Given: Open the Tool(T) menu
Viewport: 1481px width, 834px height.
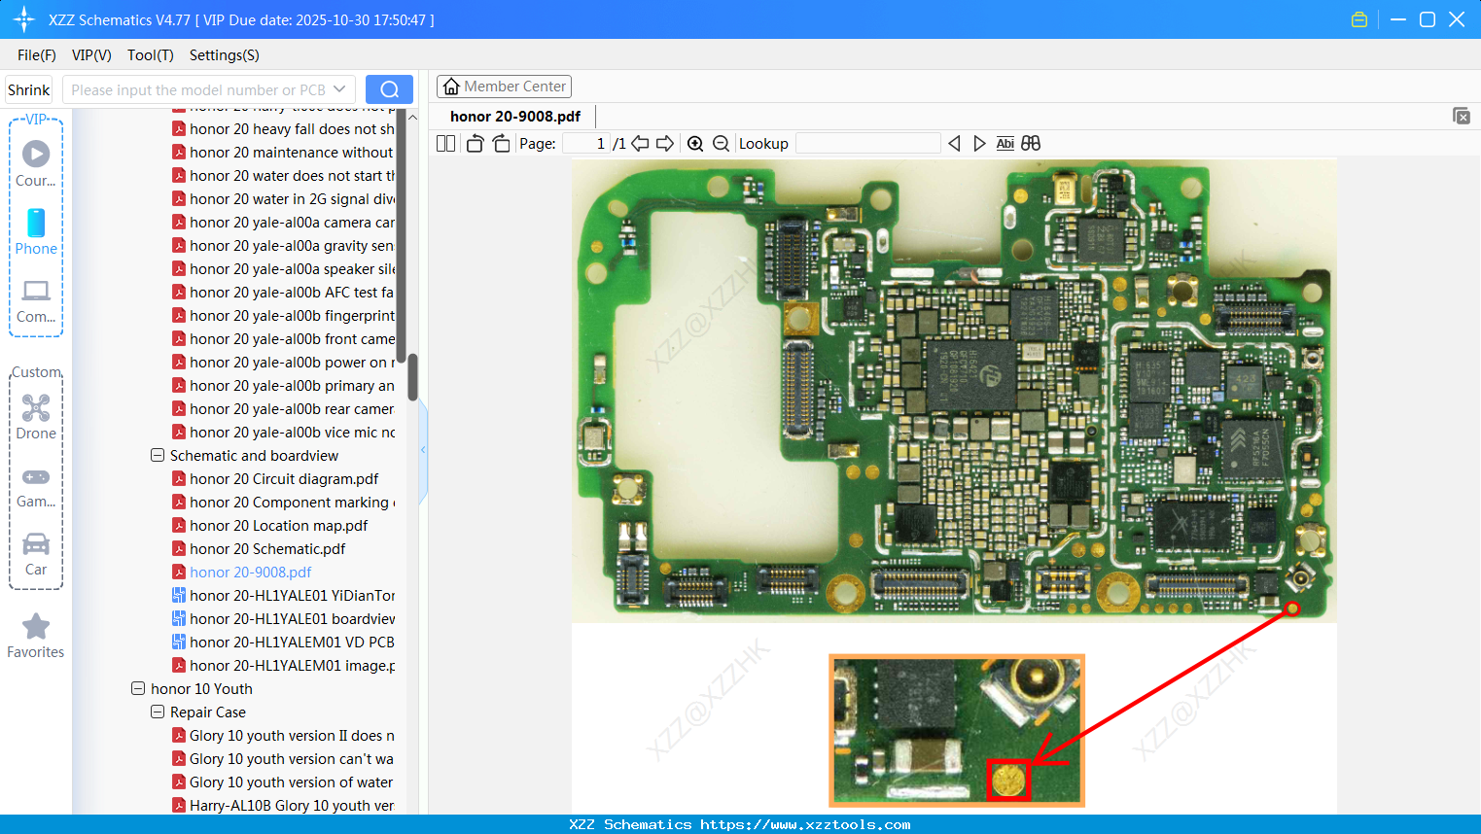Looking at the screenshot, I should coord(151,55).
